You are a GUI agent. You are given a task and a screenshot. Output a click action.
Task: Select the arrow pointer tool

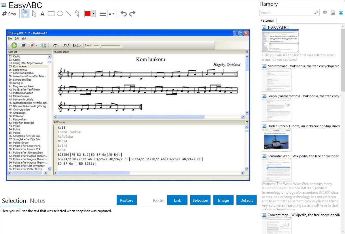34,14
